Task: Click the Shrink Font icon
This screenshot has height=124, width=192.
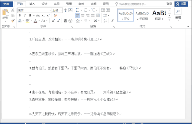Action: 59,21
